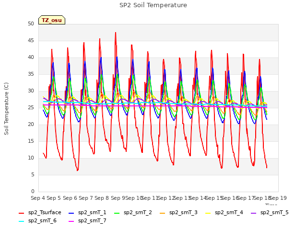Click the Sep 8 x-axis tick label
The width and height of the screenshot is (307, 230).
[102, 198]
